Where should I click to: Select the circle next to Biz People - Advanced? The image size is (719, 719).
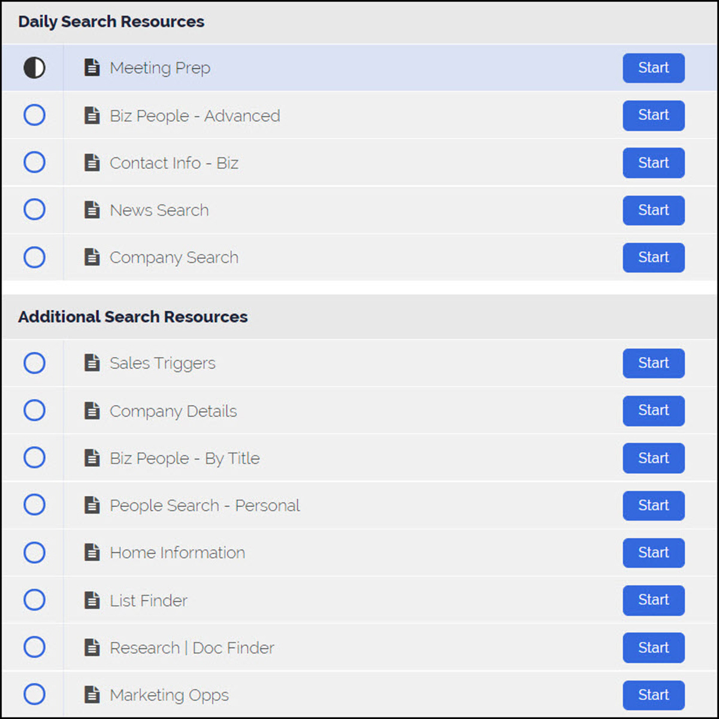click(x=34, y=115)
